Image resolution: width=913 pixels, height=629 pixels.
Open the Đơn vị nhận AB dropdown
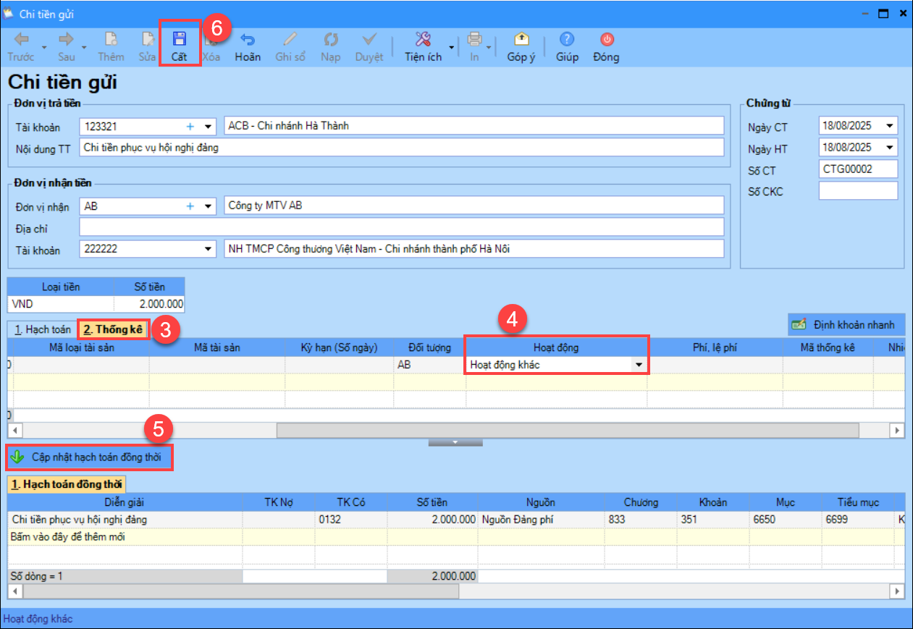tap(209, 206)
